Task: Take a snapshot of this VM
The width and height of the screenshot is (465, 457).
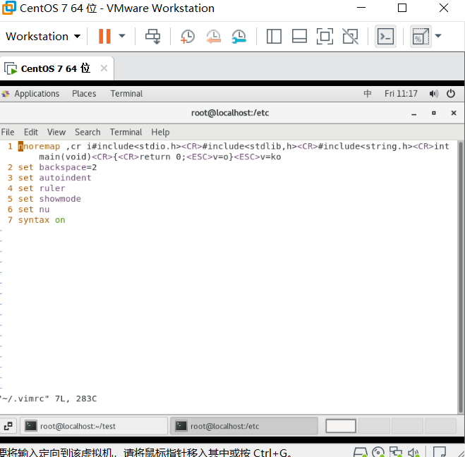Action: coord(188,37)
